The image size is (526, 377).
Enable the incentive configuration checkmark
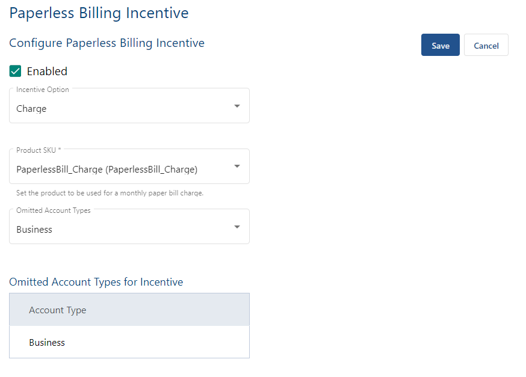15,71
